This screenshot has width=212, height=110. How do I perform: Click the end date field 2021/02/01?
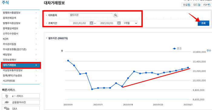[107, 23]
